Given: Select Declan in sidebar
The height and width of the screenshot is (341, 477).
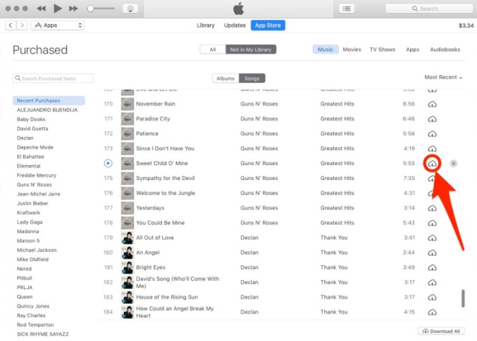Looking at the screenshot, I should (x=25, y=138).
